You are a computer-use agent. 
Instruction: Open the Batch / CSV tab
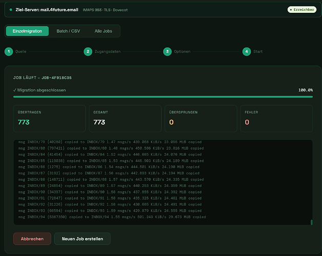point(68,31)
